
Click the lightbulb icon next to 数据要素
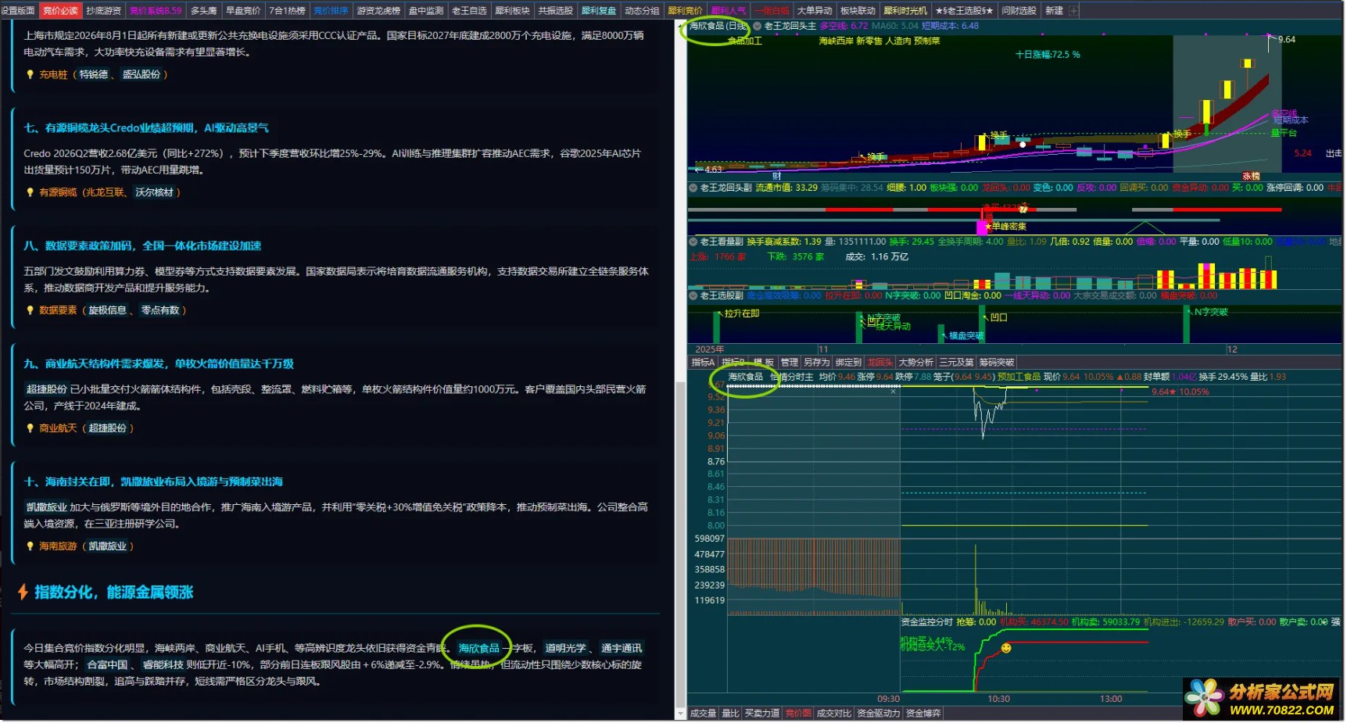coord(30,310)
